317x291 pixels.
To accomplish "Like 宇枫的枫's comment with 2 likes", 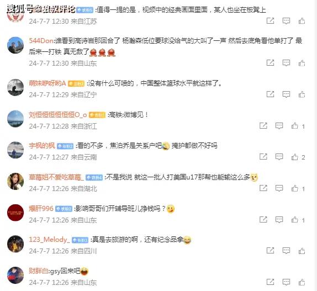I will coord(294,157).
